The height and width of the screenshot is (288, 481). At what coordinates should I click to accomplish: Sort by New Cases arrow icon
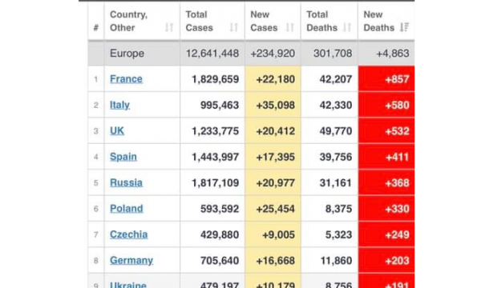tap(290, 27)
